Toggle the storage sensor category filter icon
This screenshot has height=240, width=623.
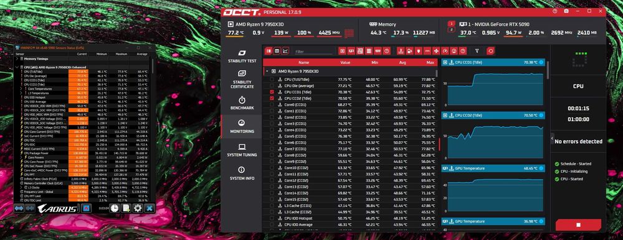coord(369,51)
